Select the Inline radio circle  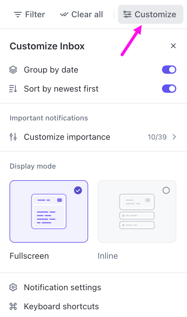[x=166, y=190]
